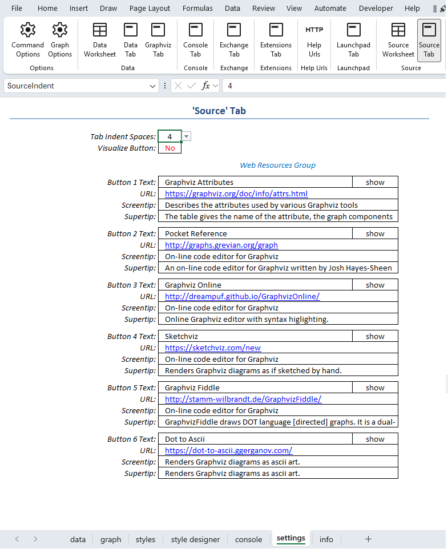
Task: Click the formula bar options dots
Action: [x=165, y=86]
